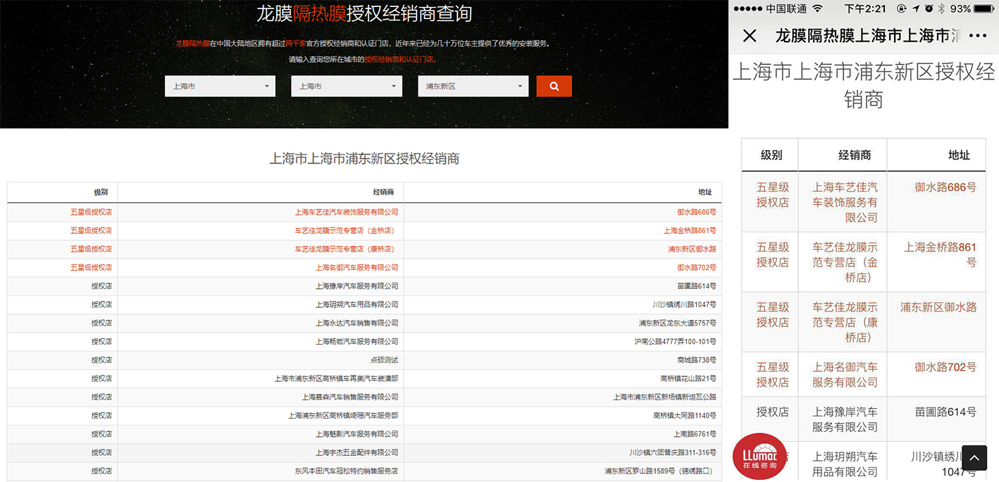Click the 地址 column header in desktop table

[705, 192]
